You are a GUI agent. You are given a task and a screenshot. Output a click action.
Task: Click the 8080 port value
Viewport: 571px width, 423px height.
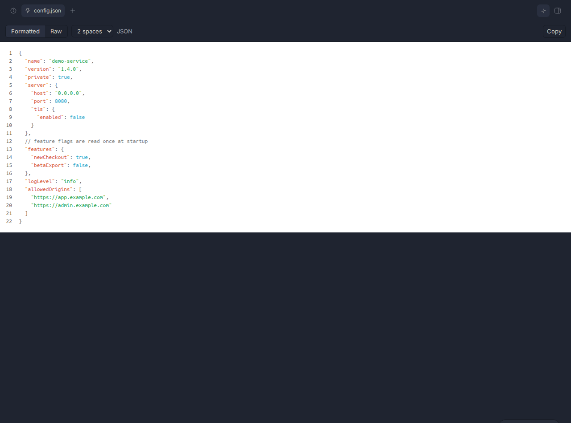61,101
